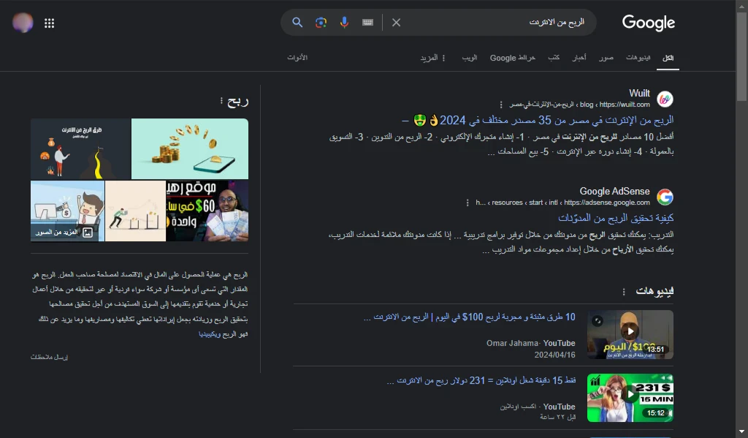Open the Wuilt result title link
The width and height of the screenshot is (748, 438).
[538, 120]
